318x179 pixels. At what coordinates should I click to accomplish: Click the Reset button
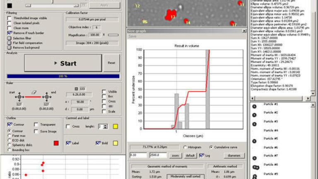pyautogui.click(x=111, y=63)
